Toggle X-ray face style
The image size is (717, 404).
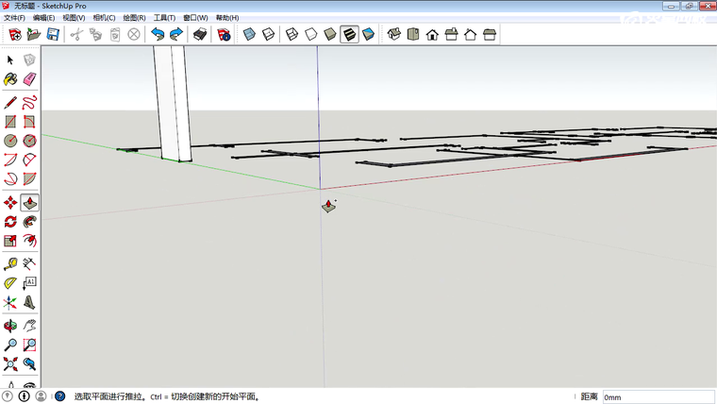click(249, 35)
